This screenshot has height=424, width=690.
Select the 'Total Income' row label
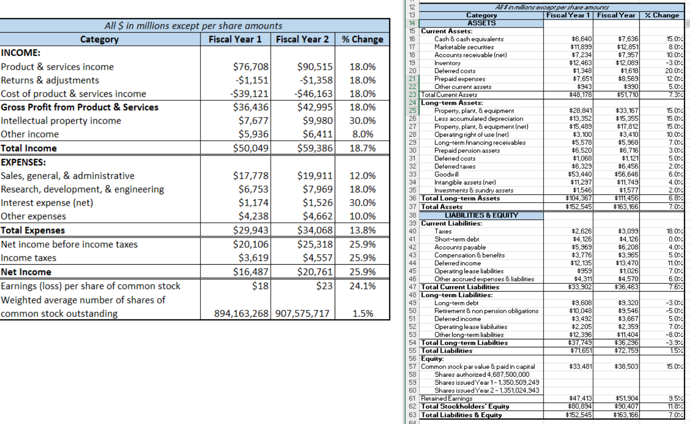(x=29, y=148)
